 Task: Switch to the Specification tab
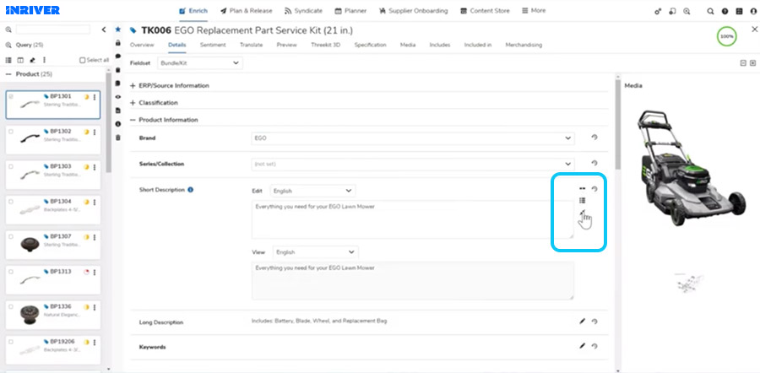click(x=371, y=45)
